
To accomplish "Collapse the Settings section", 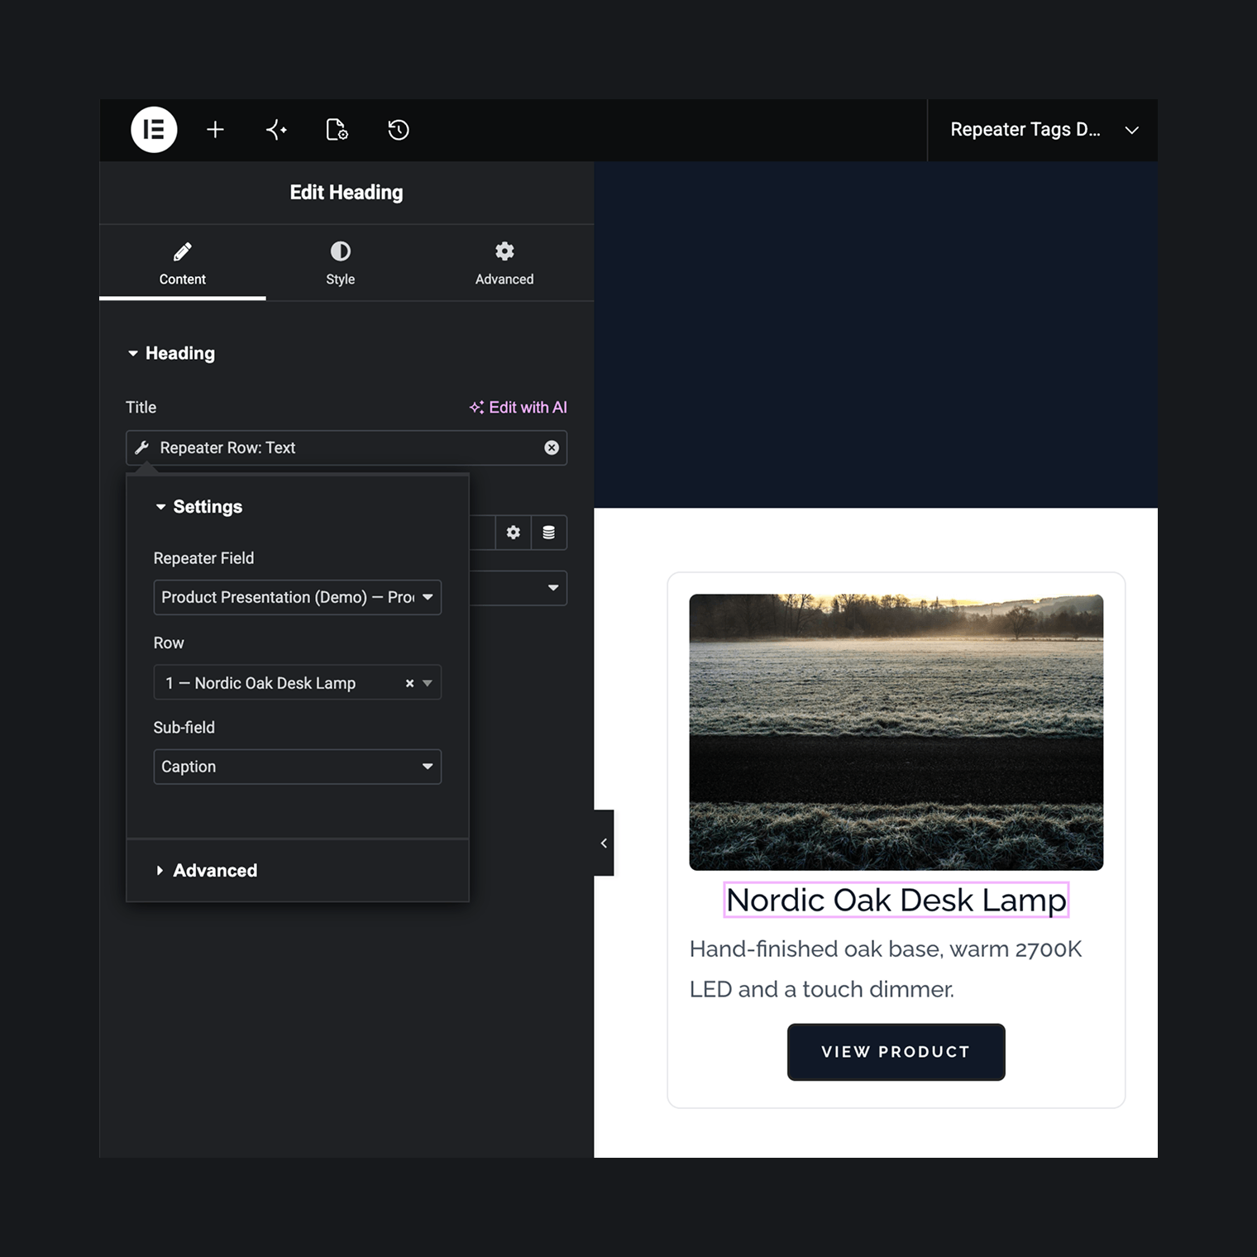I will coord(208,507).
